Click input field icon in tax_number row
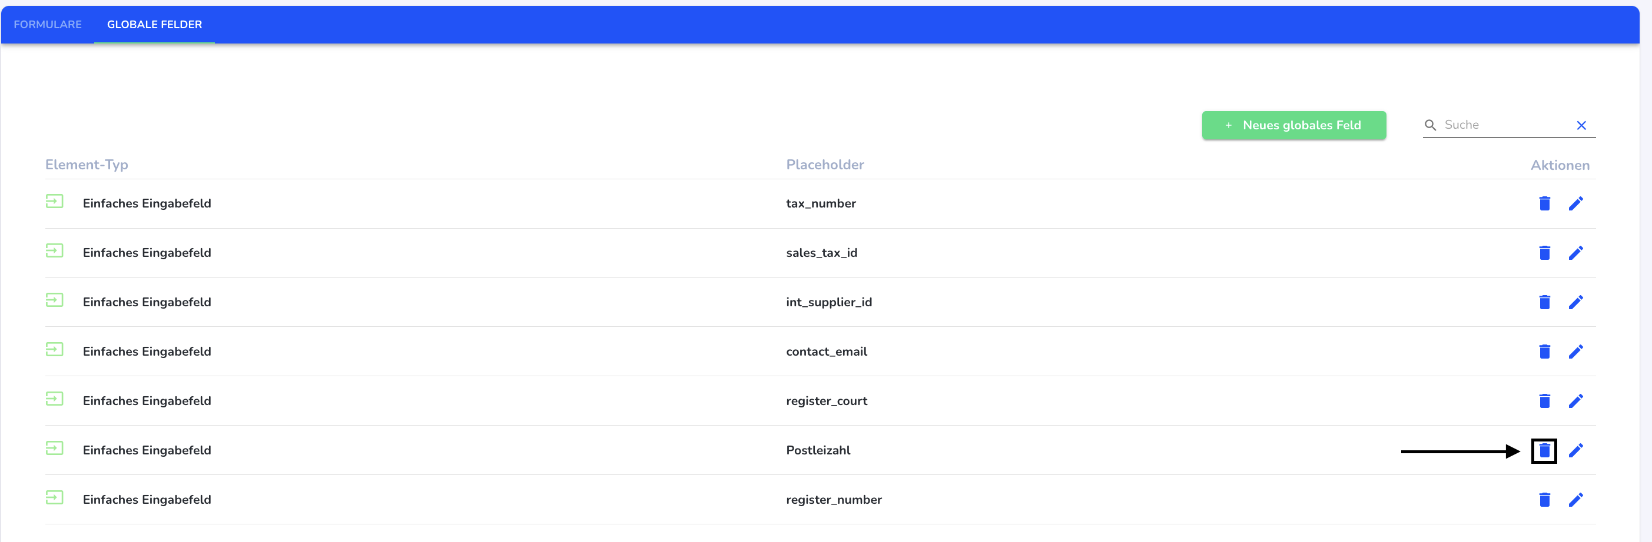 pyautogui.click(x=55, y=202)
